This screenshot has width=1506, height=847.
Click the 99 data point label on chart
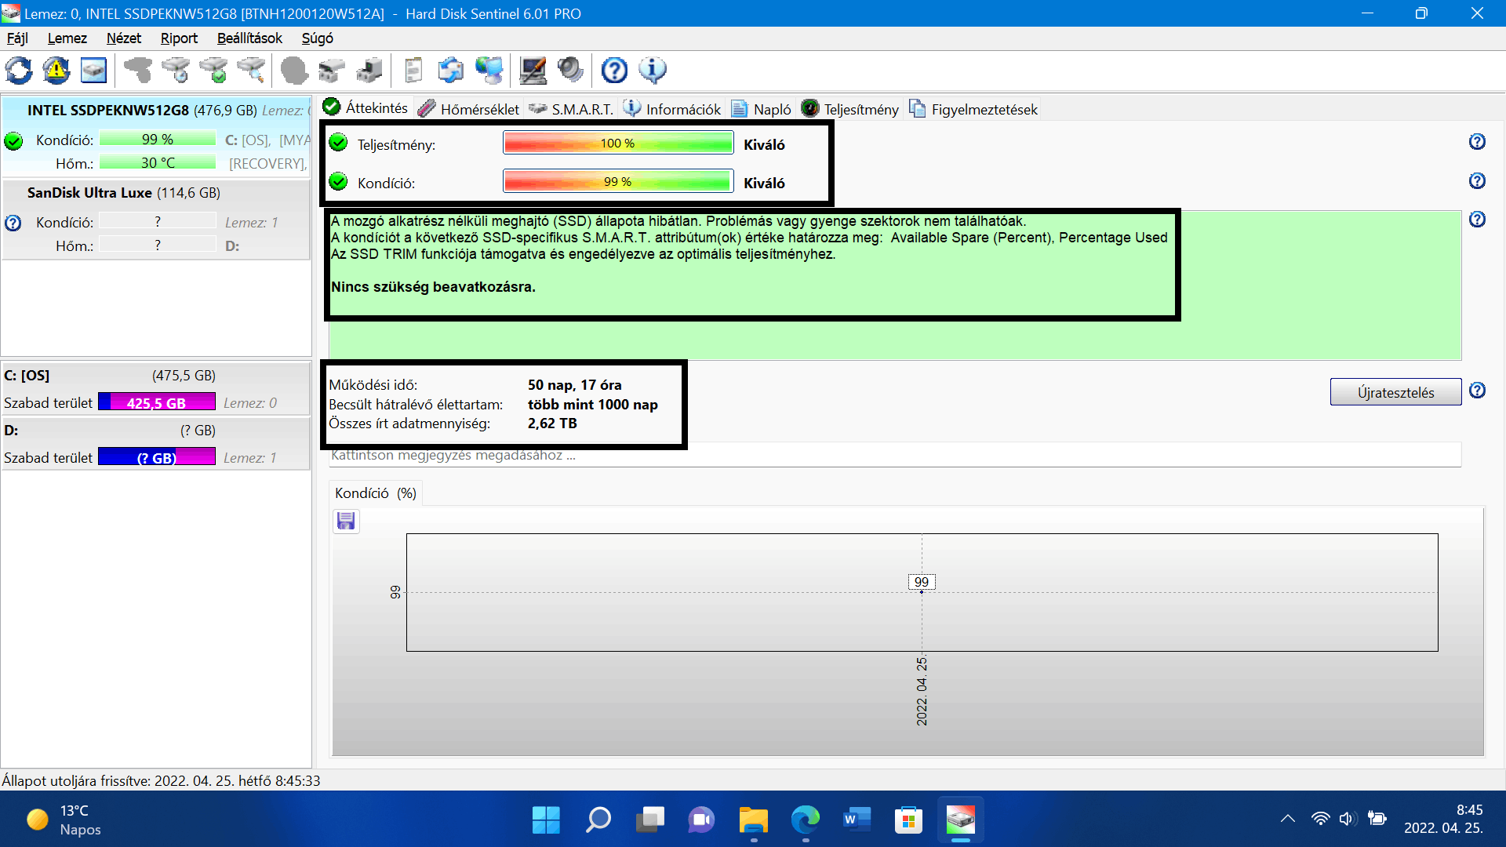click(922, 582)
